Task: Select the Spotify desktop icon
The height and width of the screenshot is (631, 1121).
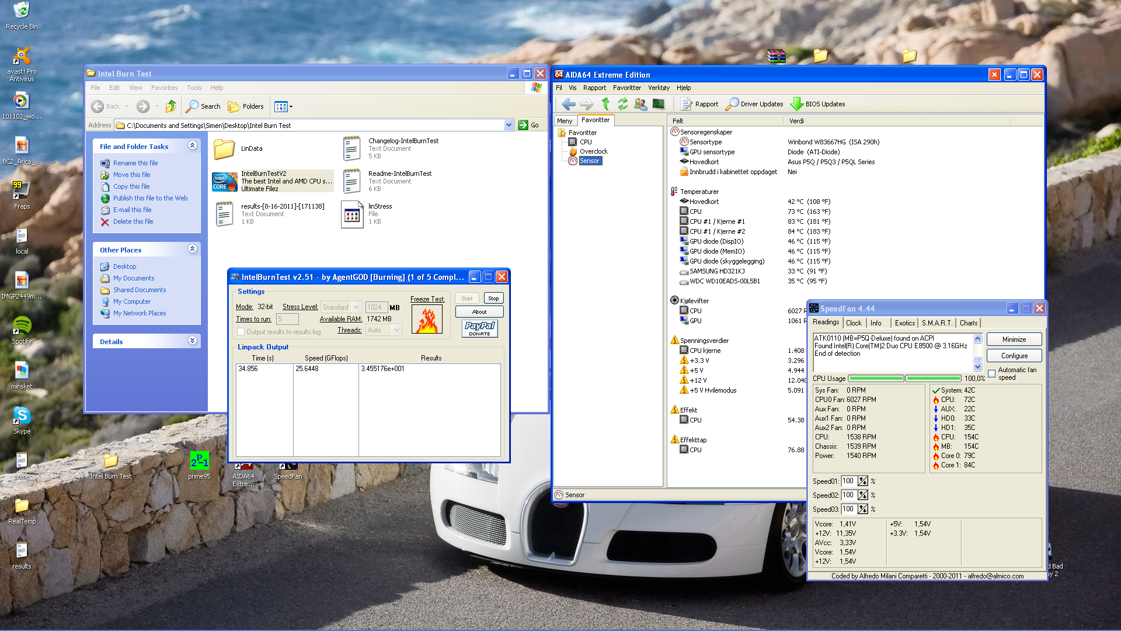Action: (x=22, y=330)
